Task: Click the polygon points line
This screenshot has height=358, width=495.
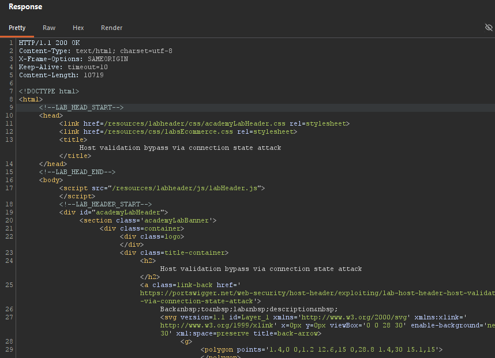Action: click(x=322, y=349)
